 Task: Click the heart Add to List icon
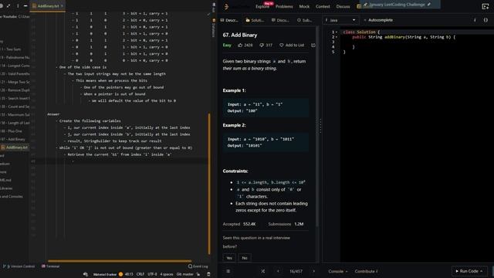point(281,45)
